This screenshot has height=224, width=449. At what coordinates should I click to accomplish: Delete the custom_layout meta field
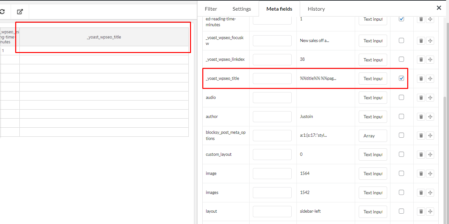tap(421, 155)
